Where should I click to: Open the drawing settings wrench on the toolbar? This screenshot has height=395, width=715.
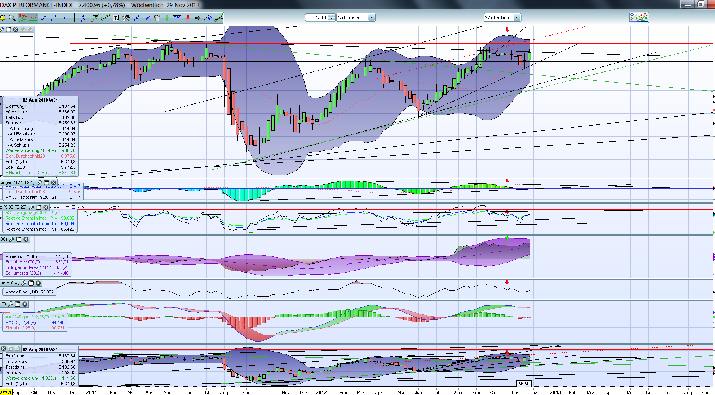[126, 17]
